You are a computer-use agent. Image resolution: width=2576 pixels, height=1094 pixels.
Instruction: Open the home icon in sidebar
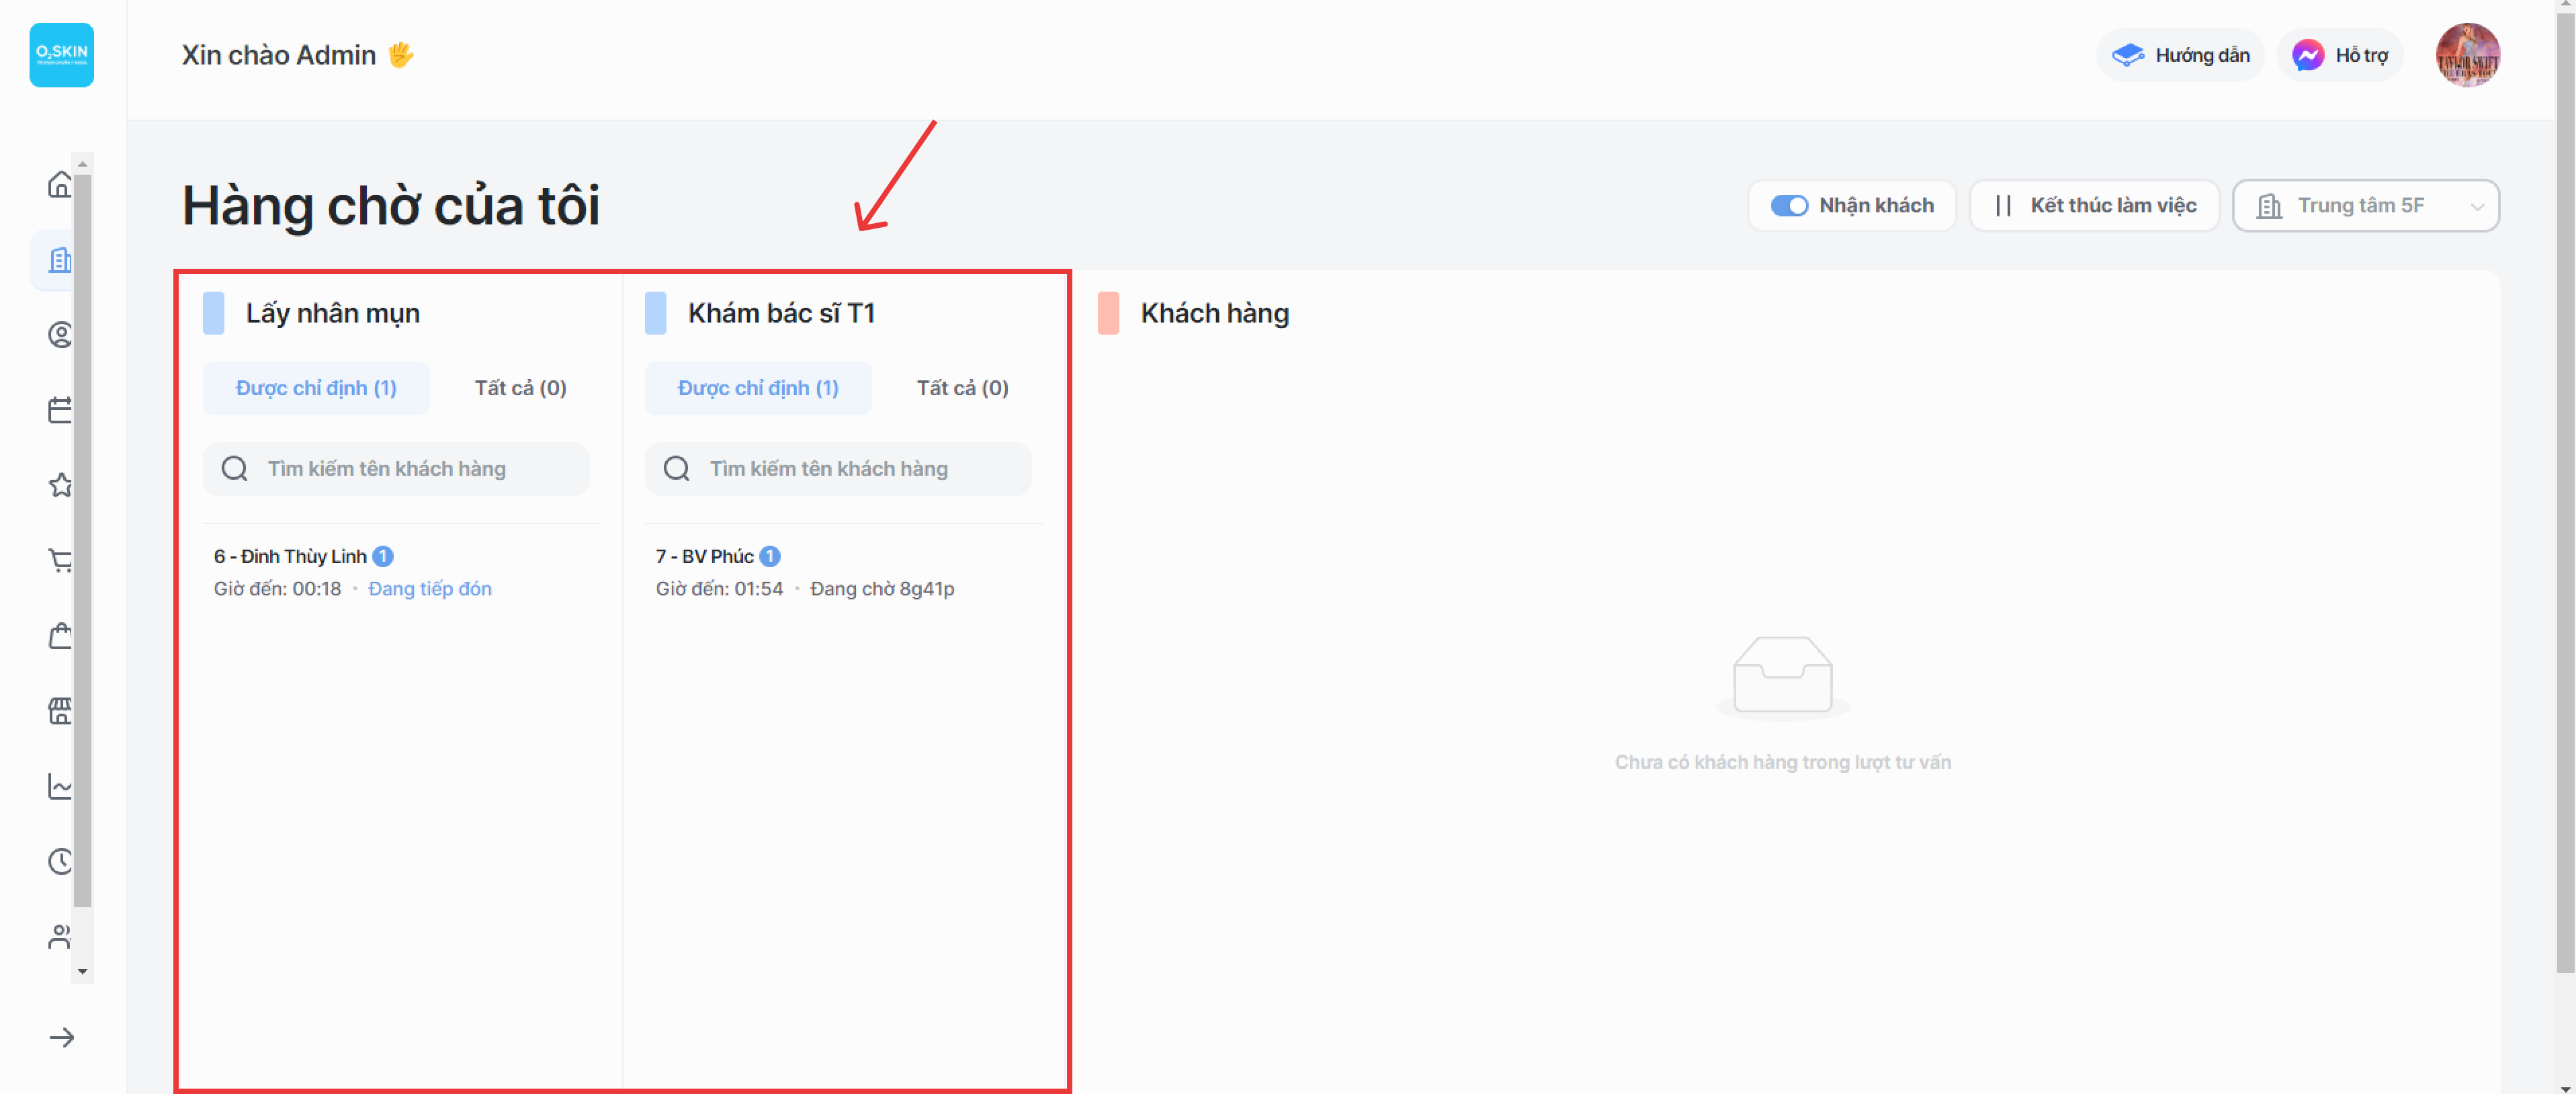[60, 185]
